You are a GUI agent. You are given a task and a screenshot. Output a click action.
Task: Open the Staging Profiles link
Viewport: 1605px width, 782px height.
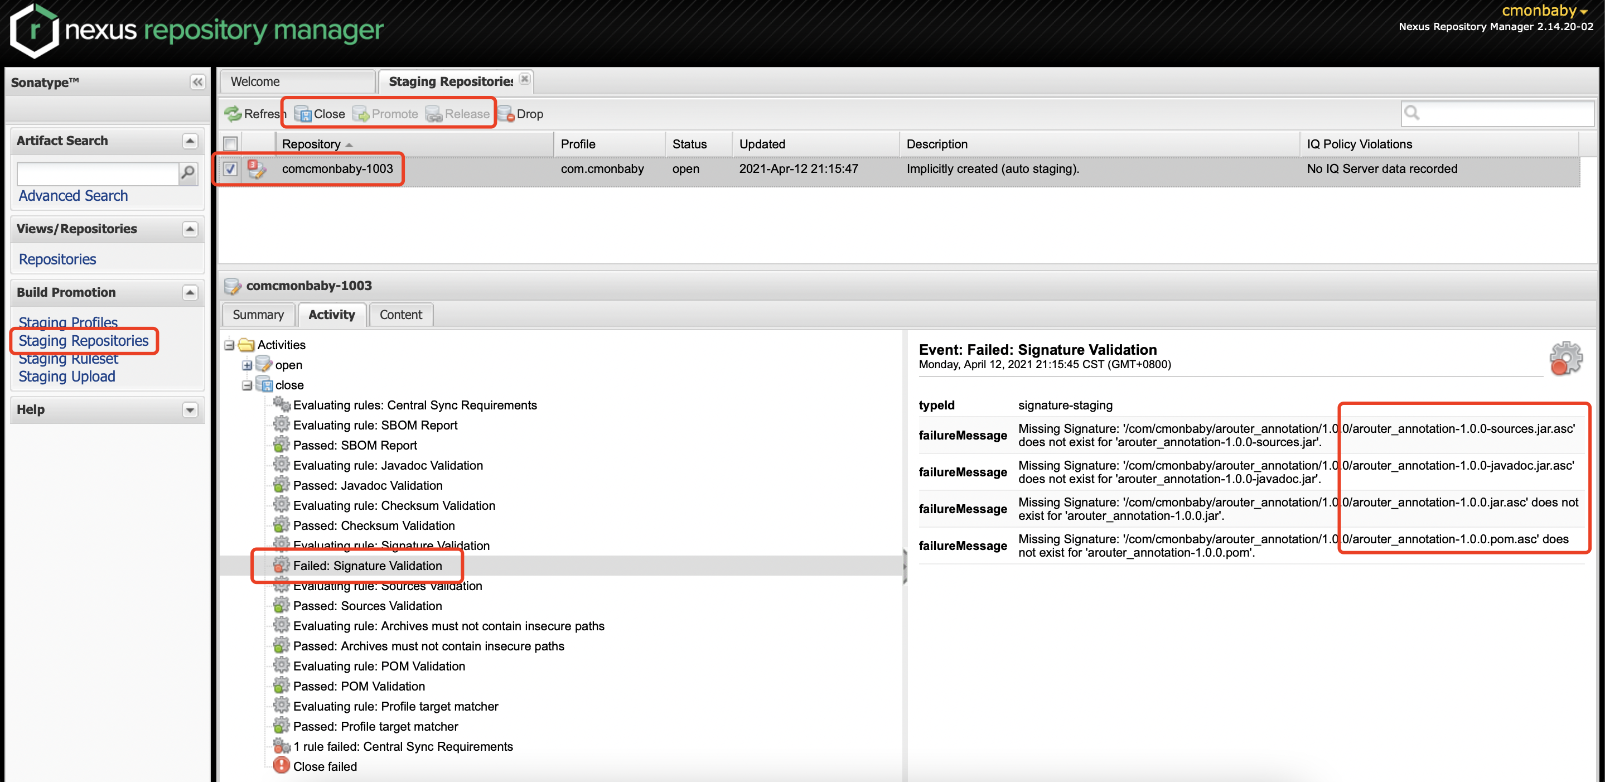coord(68,322)
